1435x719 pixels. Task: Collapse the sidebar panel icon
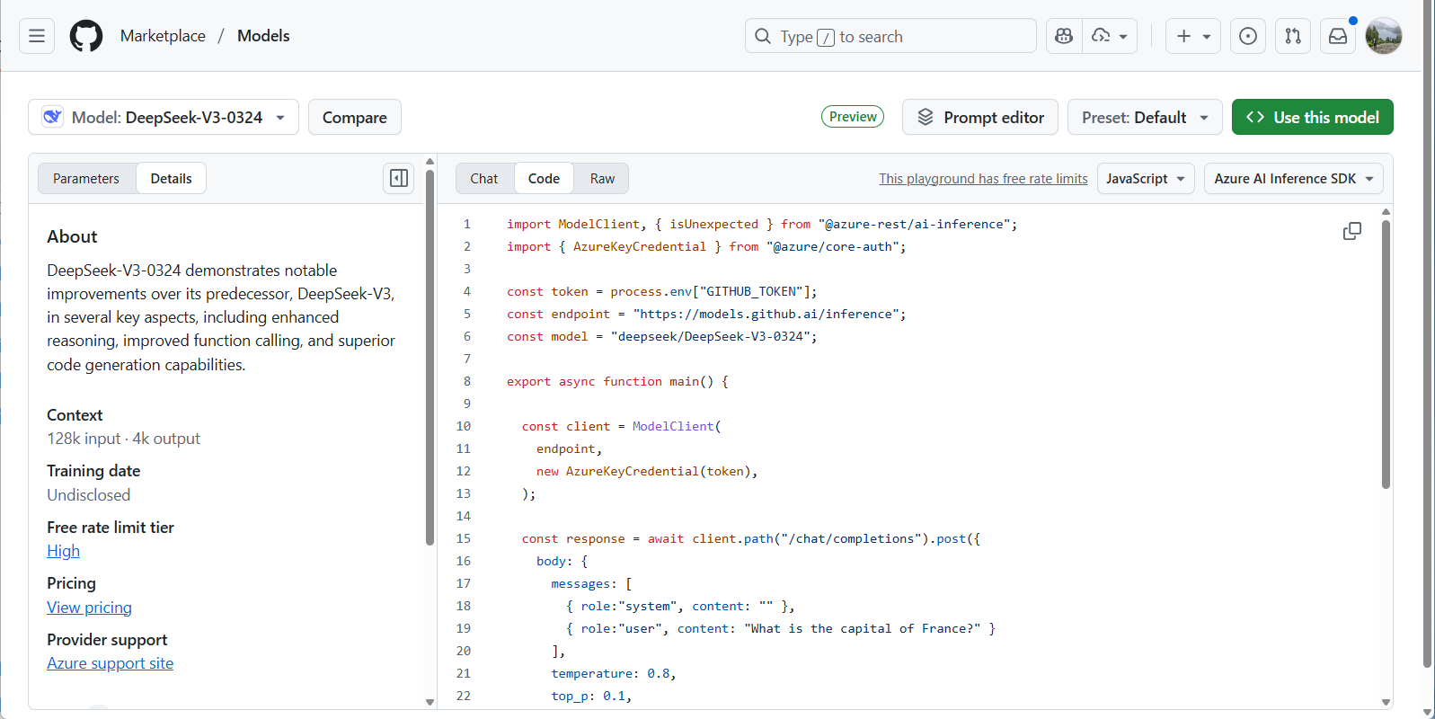399,178
